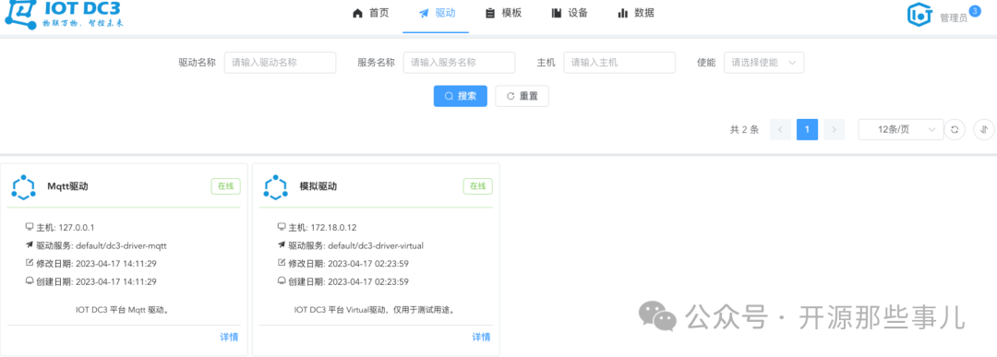The height and width of the screenshot is (357, 997).
Task: Click host text 172.18.0.12
Action: pos(334,228)
